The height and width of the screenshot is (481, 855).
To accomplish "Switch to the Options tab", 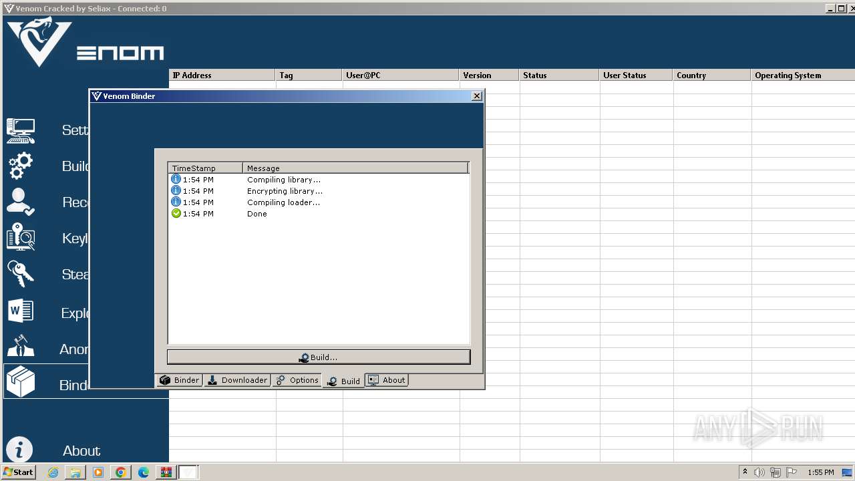I will (297, 380).
